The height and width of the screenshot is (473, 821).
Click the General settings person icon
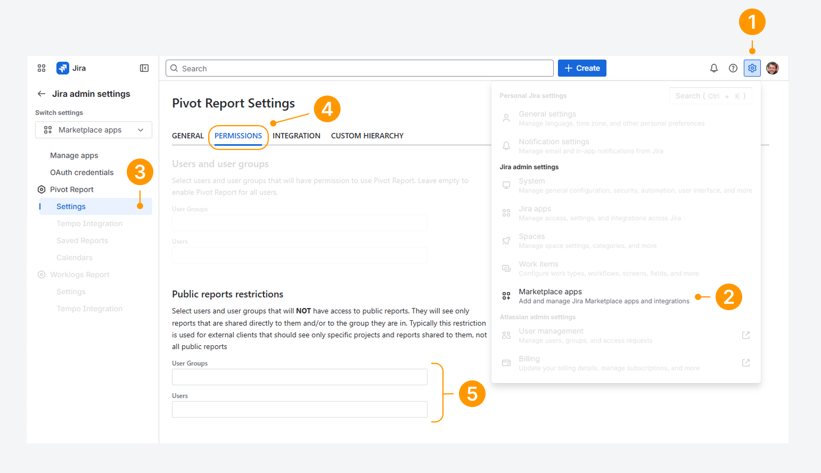click(506, 118)
